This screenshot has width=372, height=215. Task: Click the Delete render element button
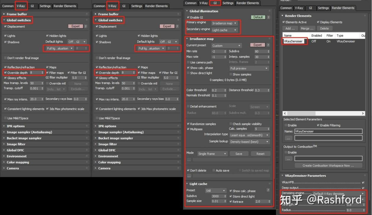tap(324, 28)
